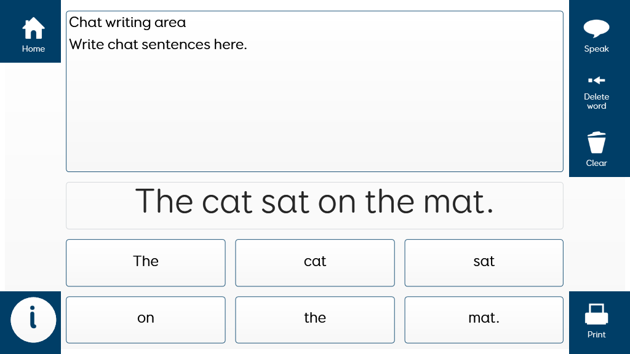Click the 'Speak' text label

[596, 49]
